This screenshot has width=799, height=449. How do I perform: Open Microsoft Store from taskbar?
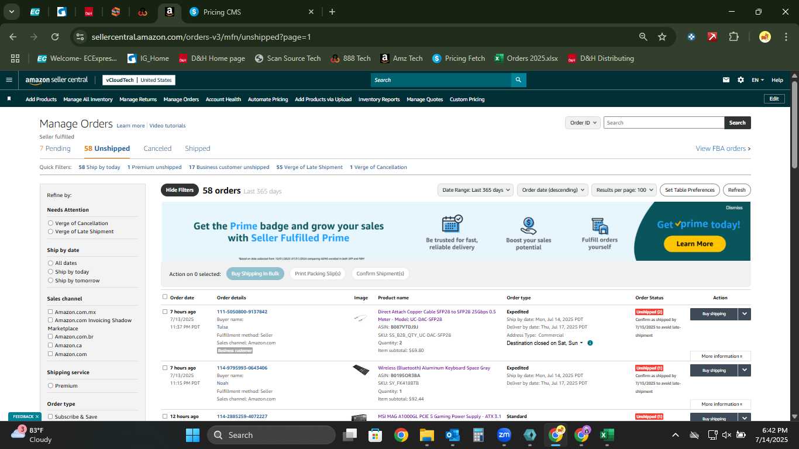(375, 435)
